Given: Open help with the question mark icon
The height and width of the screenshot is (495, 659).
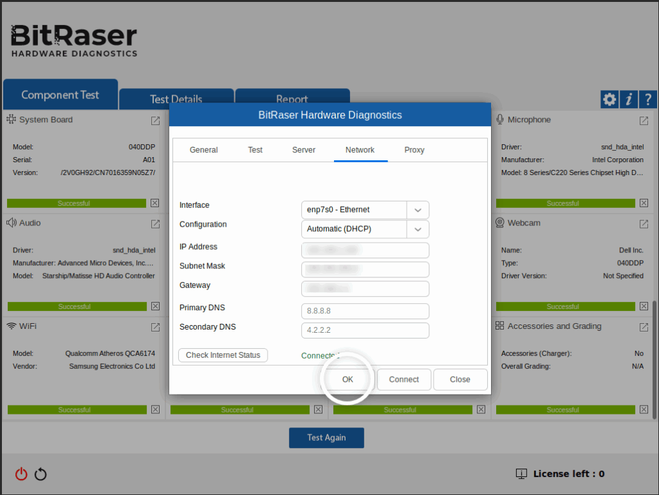Looking at the screenshot, I should tap(648, 100).
